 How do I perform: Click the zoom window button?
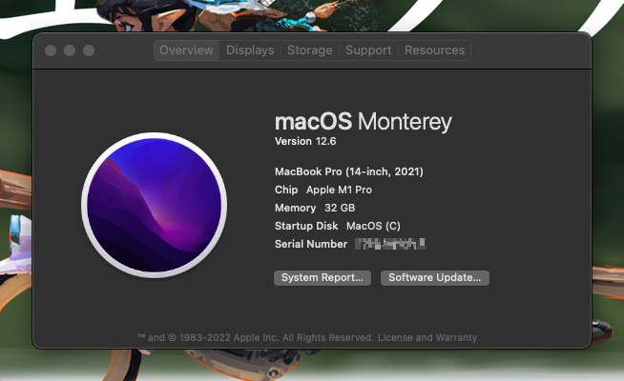(89, 50)
